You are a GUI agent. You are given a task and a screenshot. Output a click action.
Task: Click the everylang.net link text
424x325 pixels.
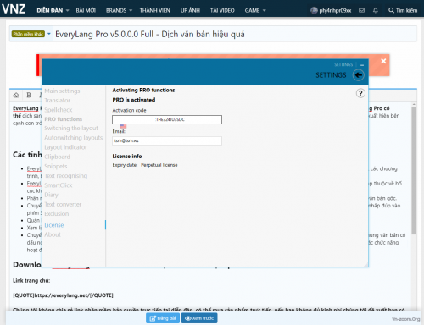63,295
